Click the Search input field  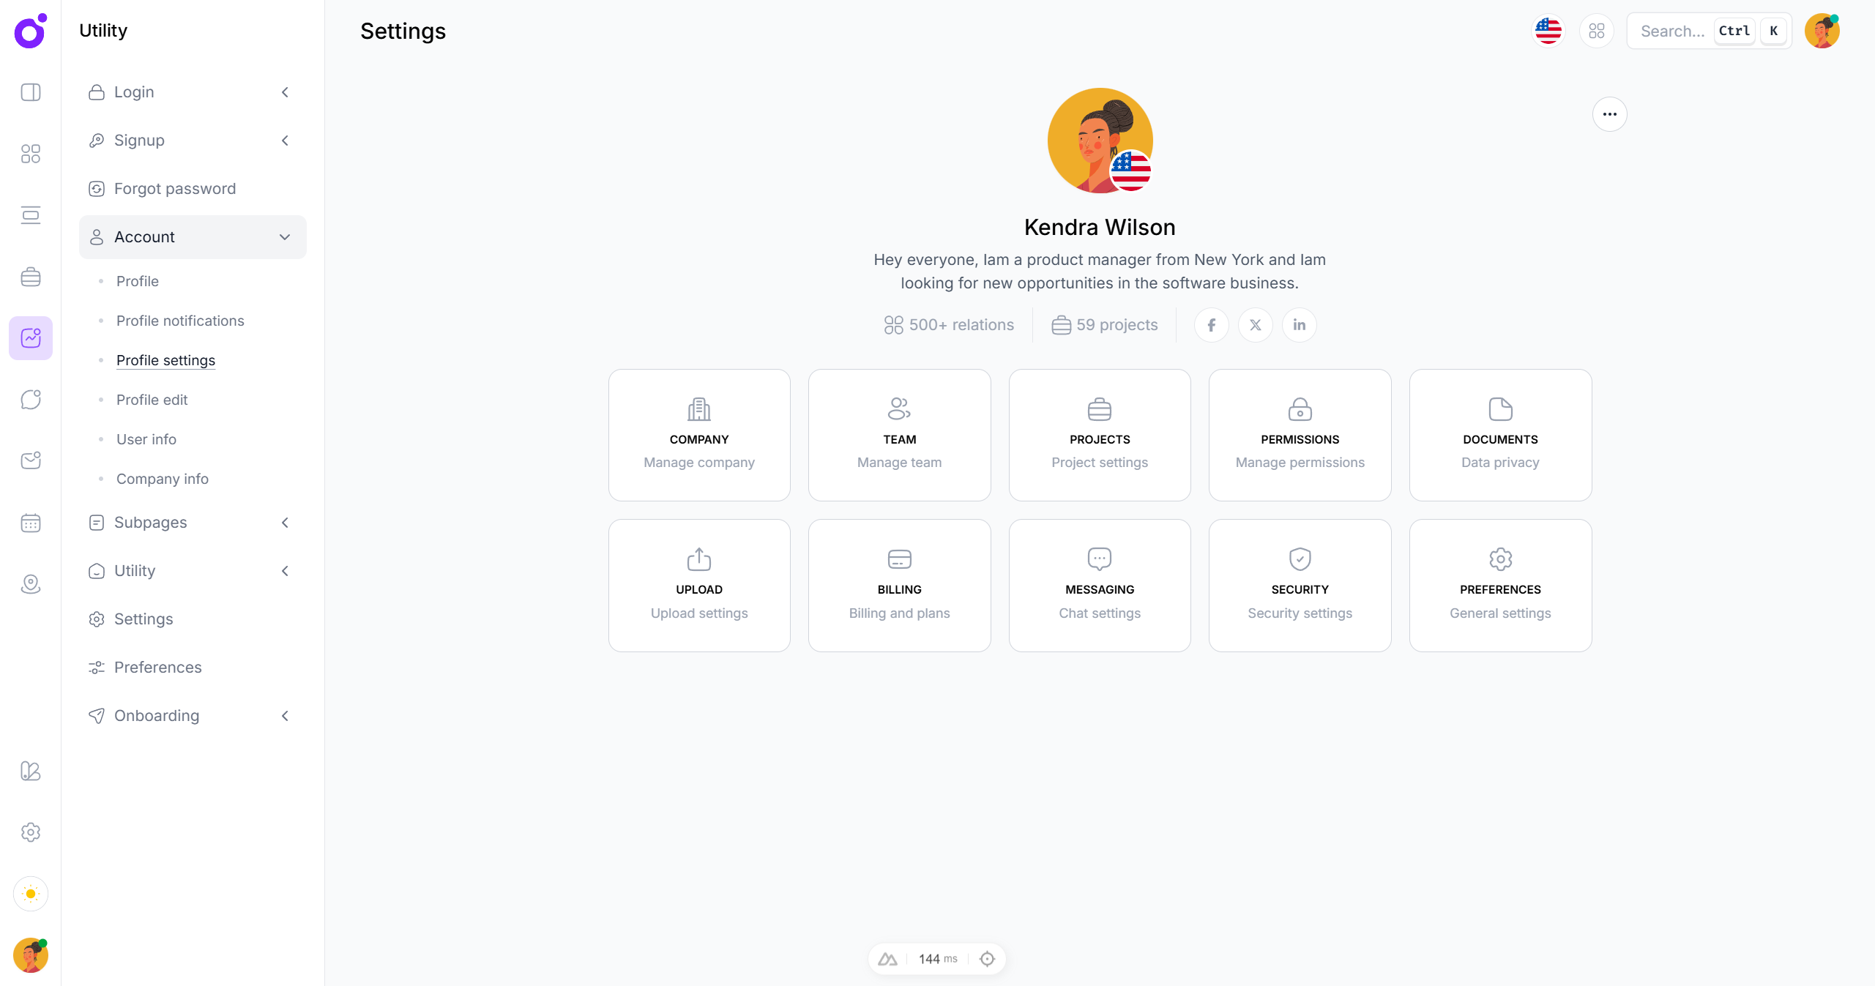coord(1673,31)
